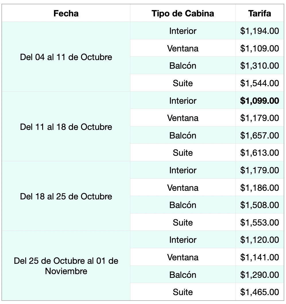
Task: Select the $1,186.00 Ventana fare cell
Action: [x=260, y=187]
